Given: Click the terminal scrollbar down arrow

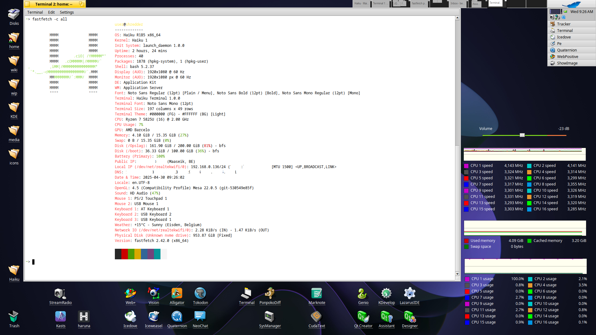Looking at the screenshot, I should tap(457, 274).
